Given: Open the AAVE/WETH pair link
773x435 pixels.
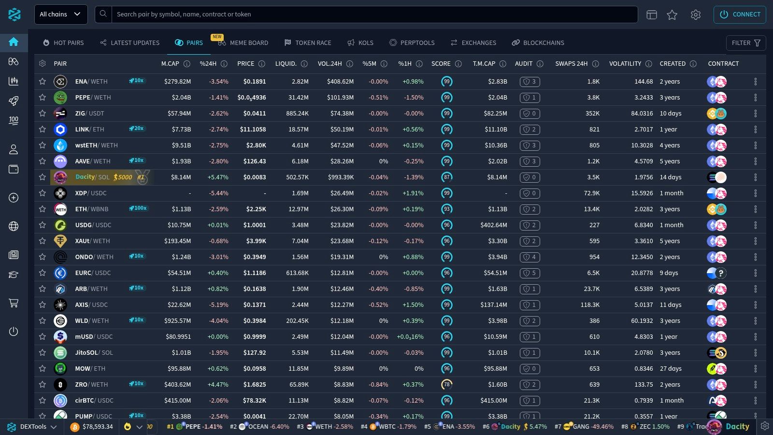Looking at the screenshot, I should click(93, 161).
